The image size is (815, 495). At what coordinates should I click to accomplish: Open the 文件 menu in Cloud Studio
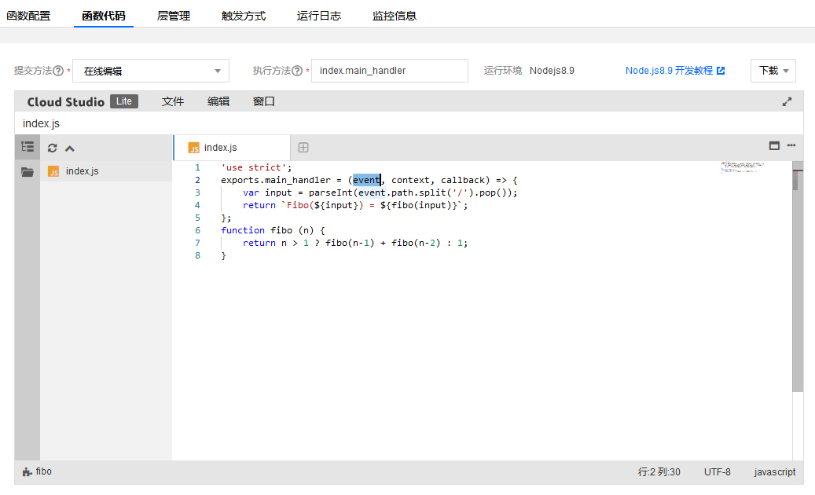point(173,101)
